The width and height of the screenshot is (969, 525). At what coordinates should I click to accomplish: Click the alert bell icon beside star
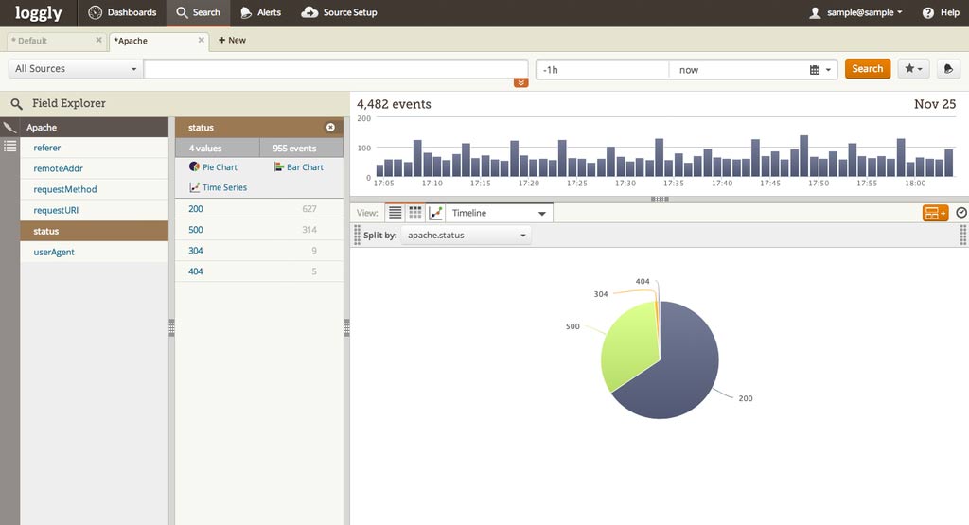pyautogui.click(x=948, y=69)
